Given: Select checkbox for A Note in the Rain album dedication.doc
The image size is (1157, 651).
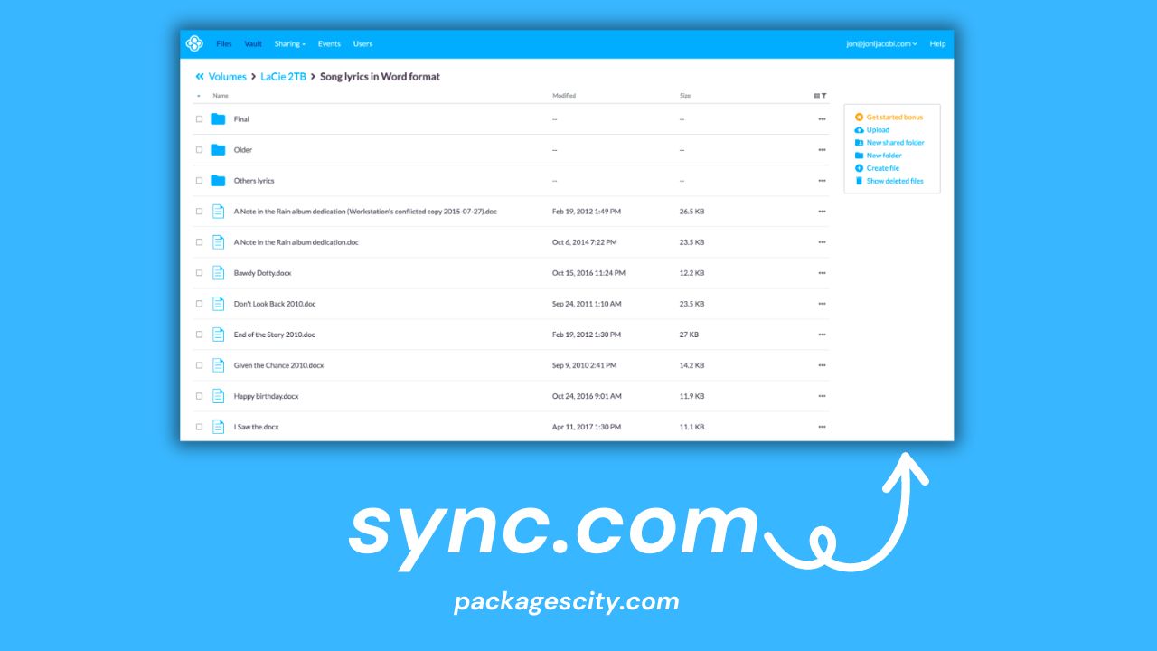Looking at the screenshot, I should [199, 242].
